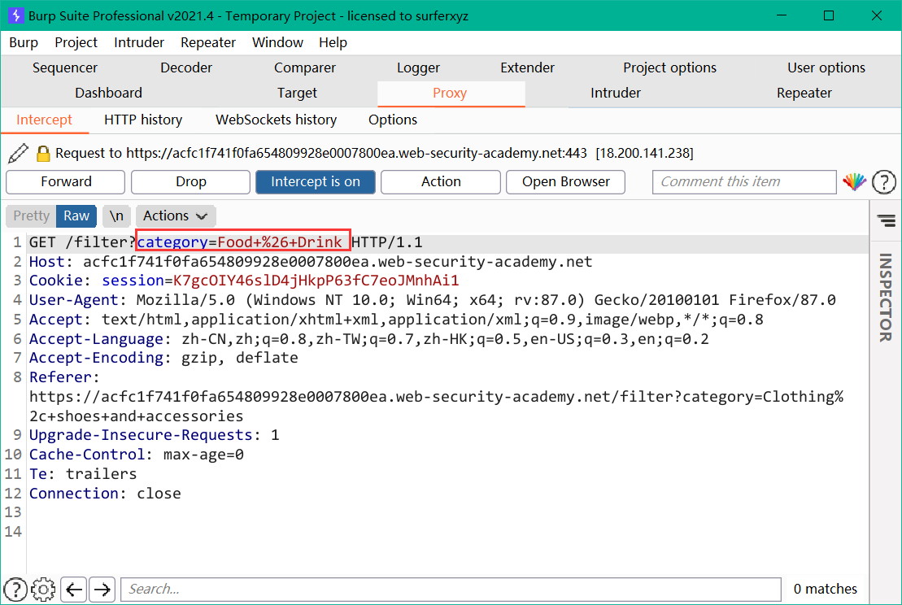Image resolution: width=902 pixels, height=605 pixels.
Task: Click the Open Browser button
Action: click(x=565, y=181)
